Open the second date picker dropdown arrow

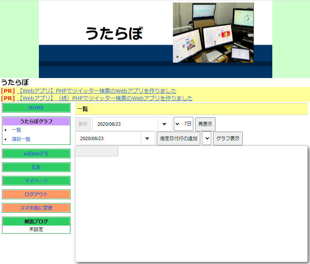(x=147, y=139)
